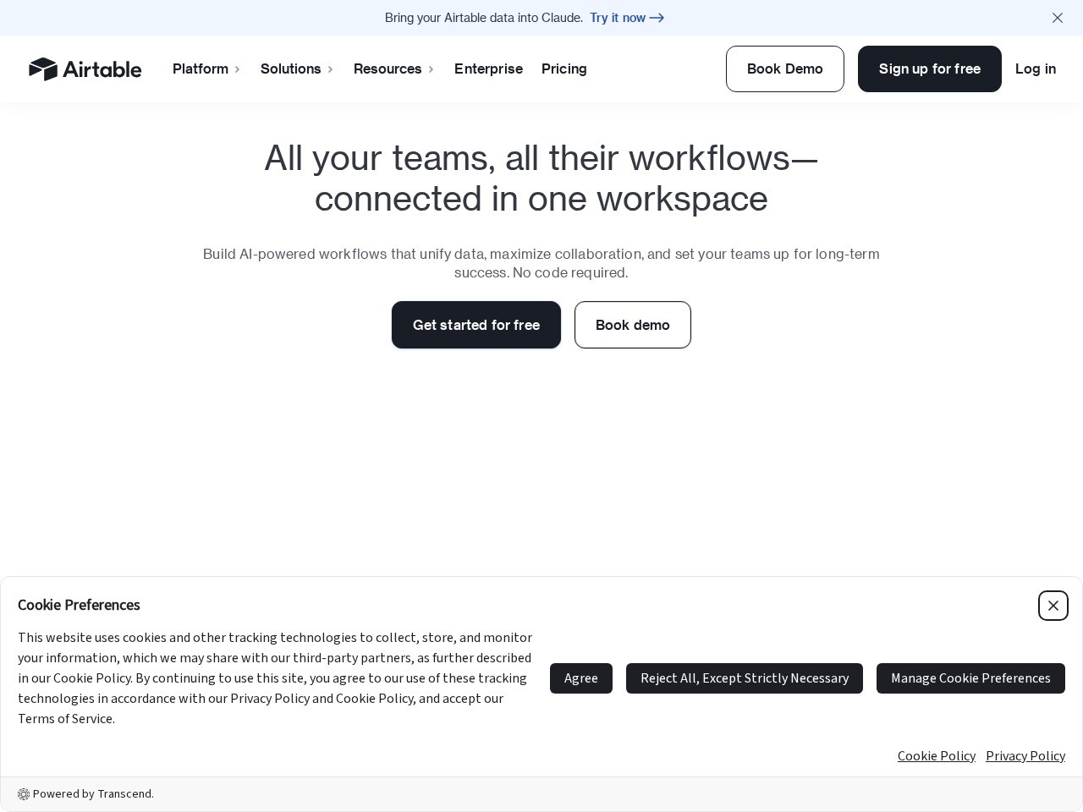Screen dimensions: 1083x812
Task: Click the Book Demo header button
Action: pyautogui.click(x=785, y=69)
